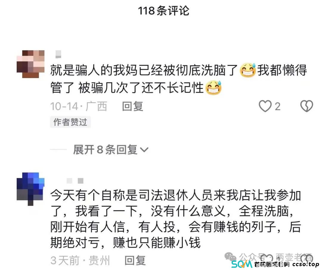Click the WeChat logo in the watermark

pyautogui.click(x=230, y=257)
